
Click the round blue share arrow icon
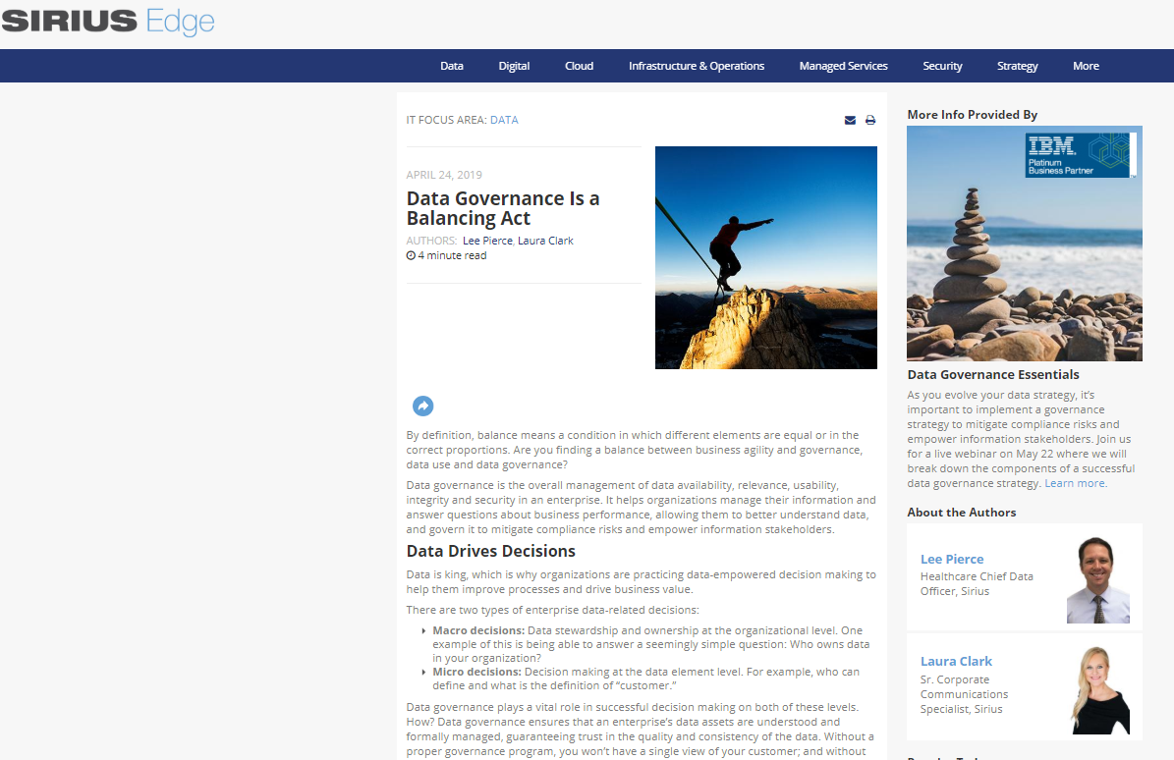(423, 406)
